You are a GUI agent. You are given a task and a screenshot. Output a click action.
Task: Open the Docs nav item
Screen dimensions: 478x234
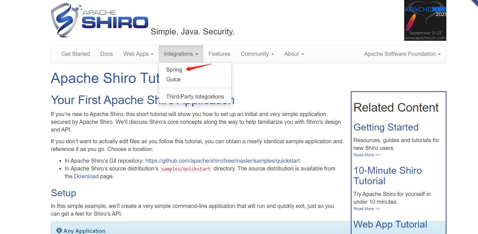[x=107, y=54]
